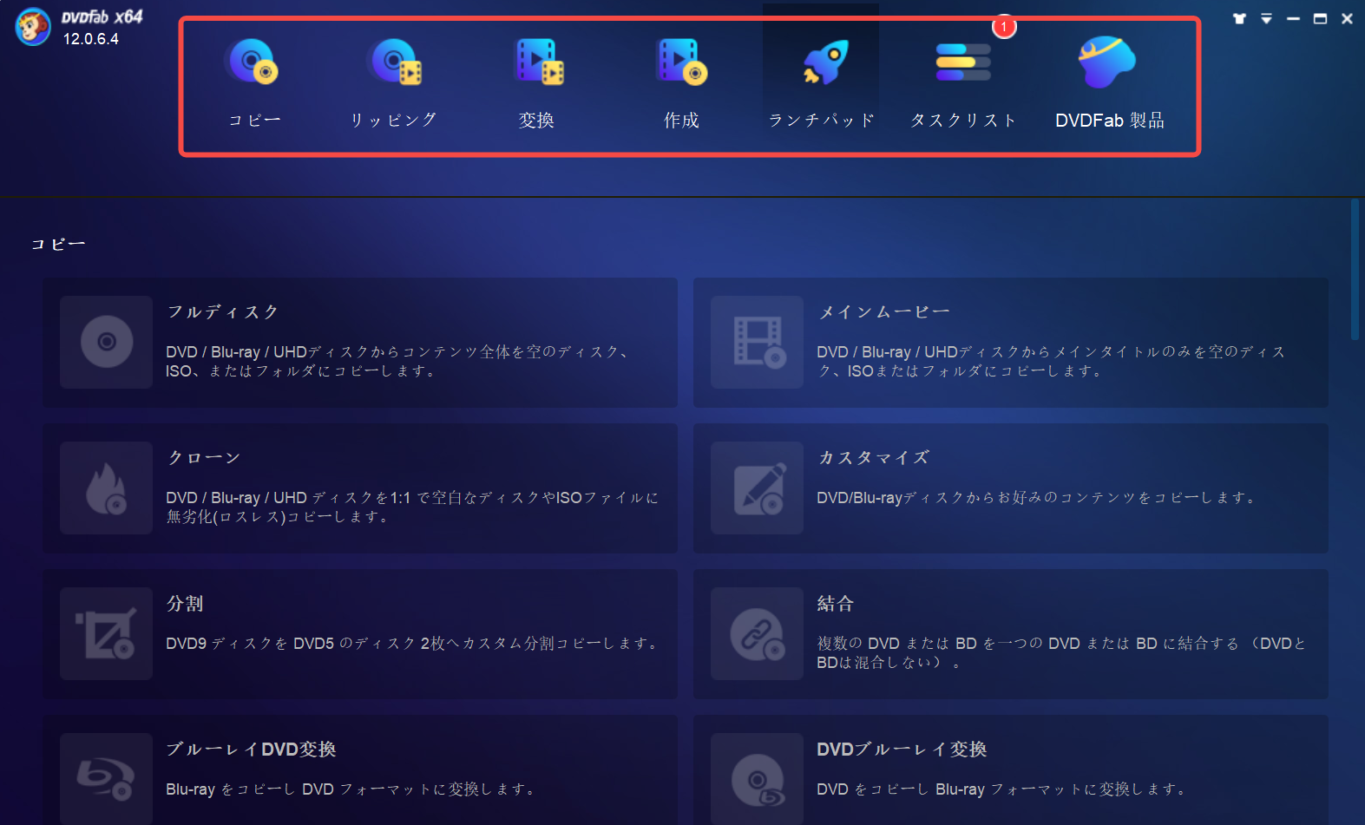Minimize the DVDFab window
The width and height of the screenshot is (1365, 825).
point(1293,18)
